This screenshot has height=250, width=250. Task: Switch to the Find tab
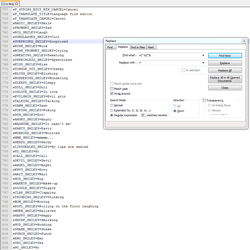click(x=111, y=47)
